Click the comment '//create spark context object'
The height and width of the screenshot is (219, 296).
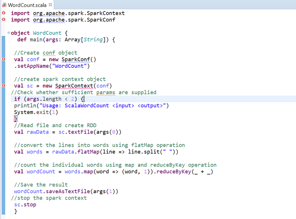[60, 79]
